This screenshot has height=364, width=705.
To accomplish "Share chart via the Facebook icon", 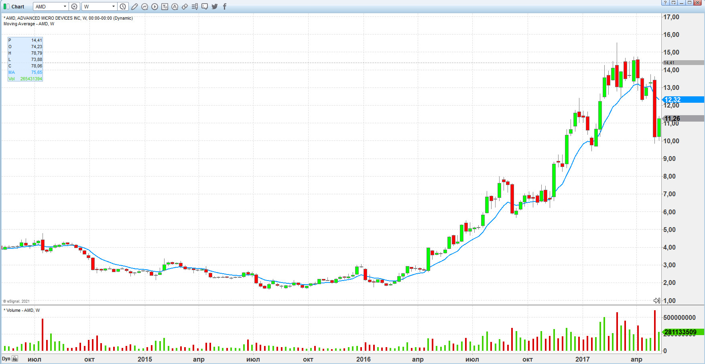I will [225, 7].
